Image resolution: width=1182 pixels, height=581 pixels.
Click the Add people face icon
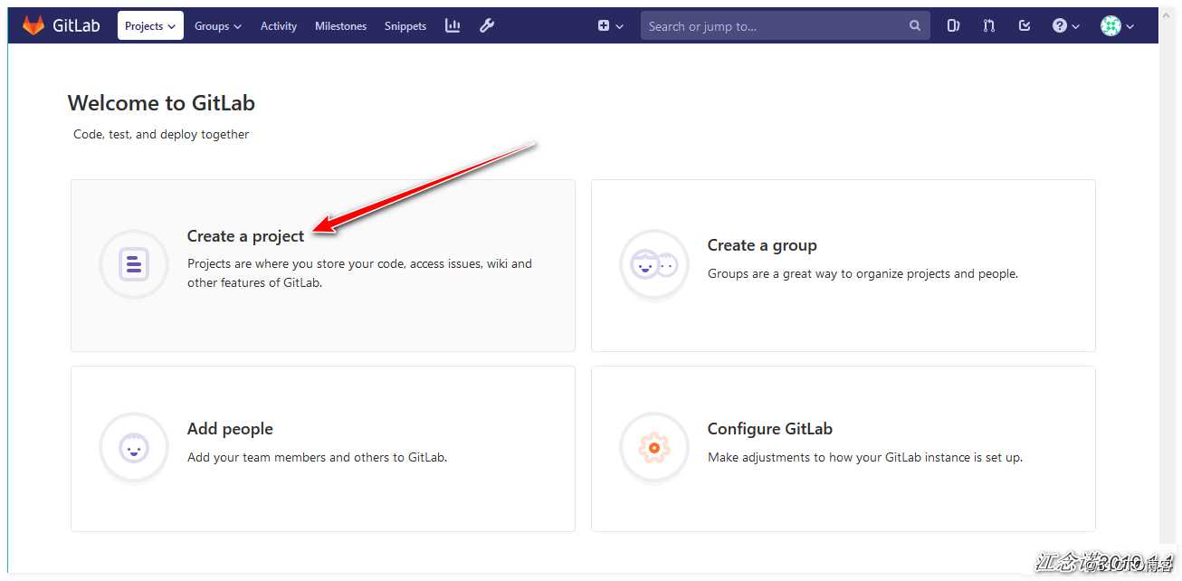tap(134, 447)
